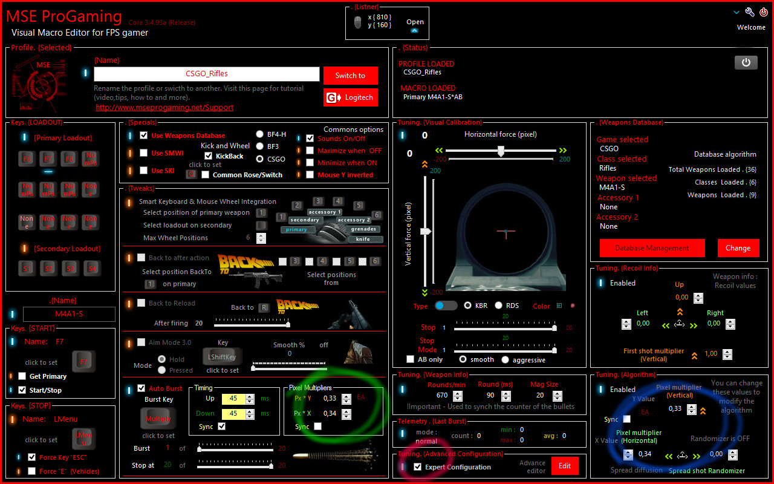Select aggressive stop mode

coord(506,359)
